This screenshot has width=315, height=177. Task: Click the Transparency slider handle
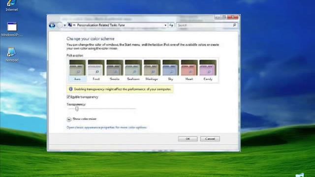point(77,109)
